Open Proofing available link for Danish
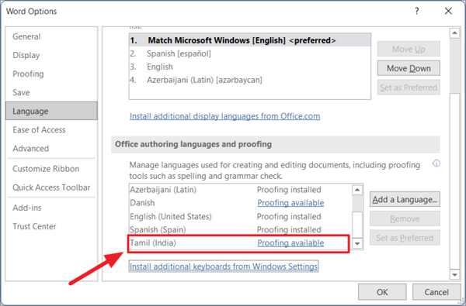 coord(290,203)
